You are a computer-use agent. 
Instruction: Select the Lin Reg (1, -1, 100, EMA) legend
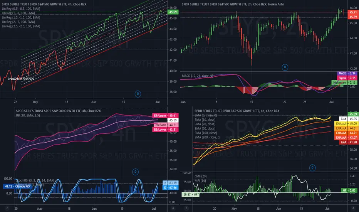pos(18,13)
